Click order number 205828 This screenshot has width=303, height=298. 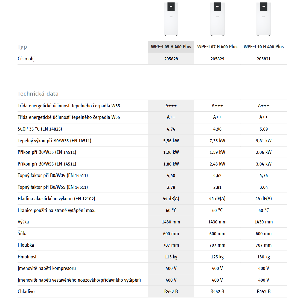[171, 59]
